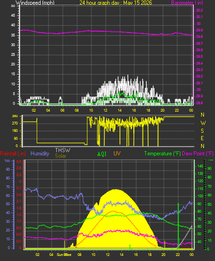Select the 'Solar' legend label

pyautogui.click(x=60, y=156)
